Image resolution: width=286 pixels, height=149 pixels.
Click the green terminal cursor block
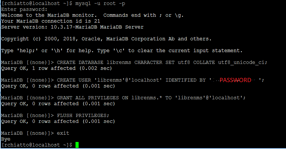pyautogui.click(x=77, y=145)
